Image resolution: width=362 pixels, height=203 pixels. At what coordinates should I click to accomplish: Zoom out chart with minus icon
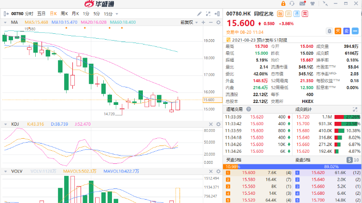211,22
